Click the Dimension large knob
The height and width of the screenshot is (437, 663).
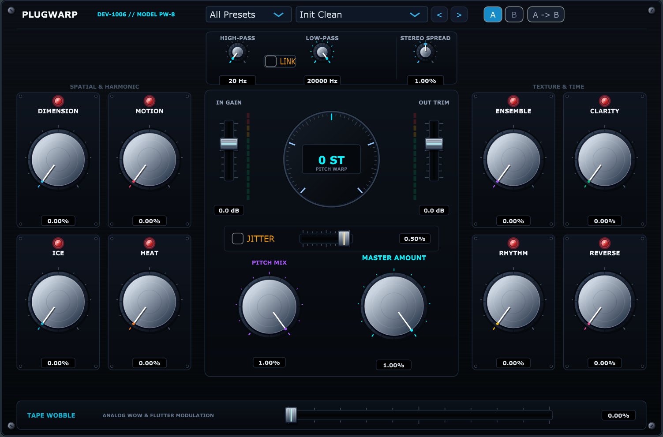pos(58,159)
